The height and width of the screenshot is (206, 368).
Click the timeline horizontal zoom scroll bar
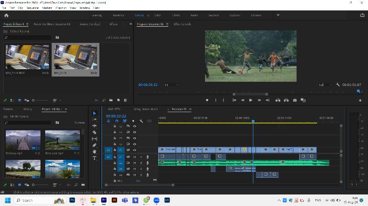point(139,185)
